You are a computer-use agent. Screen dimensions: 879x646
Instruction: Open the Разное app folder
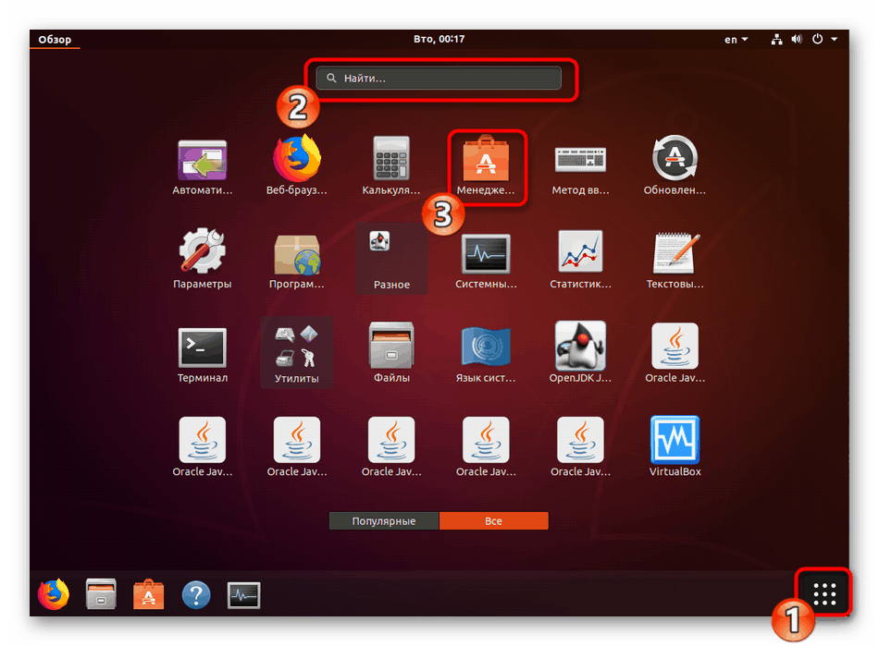(x=391, y=258)
